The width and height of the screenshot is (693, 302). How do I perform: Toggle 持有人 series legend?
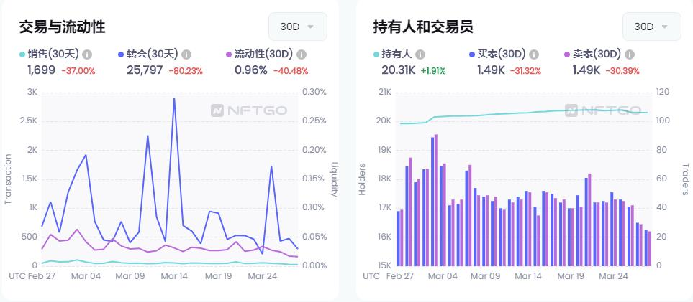pos(393,55)
